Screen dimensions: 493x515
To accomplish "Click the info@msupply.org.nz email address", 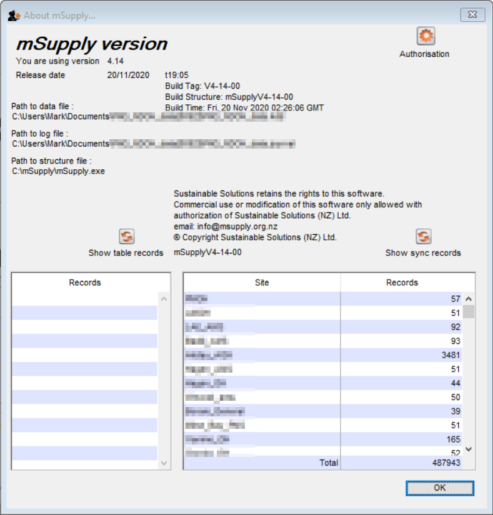I will click(x=237, y=227).
